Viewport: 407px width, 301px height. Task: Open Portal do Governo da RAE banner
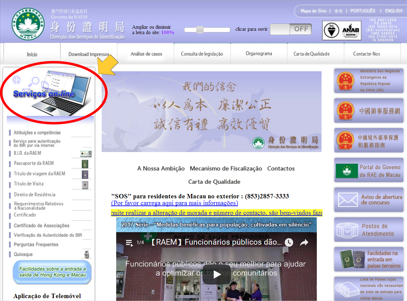[369, 171]
